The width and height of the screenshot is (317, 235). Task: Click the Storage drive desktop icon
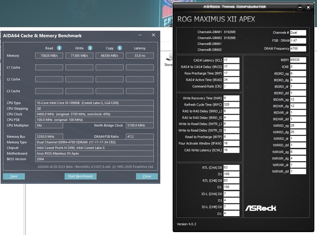pyautogui.click(x=169, y=60)
